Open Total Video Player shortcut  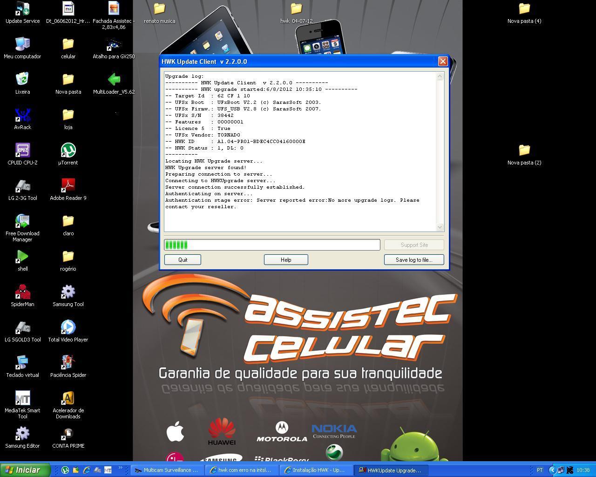pyautogui.click(x=68, y=331)
